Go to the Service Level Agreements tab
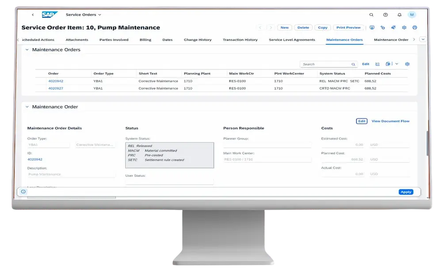Image resolution: width=442 pixels, height=274 pixels. pos(292,40)
